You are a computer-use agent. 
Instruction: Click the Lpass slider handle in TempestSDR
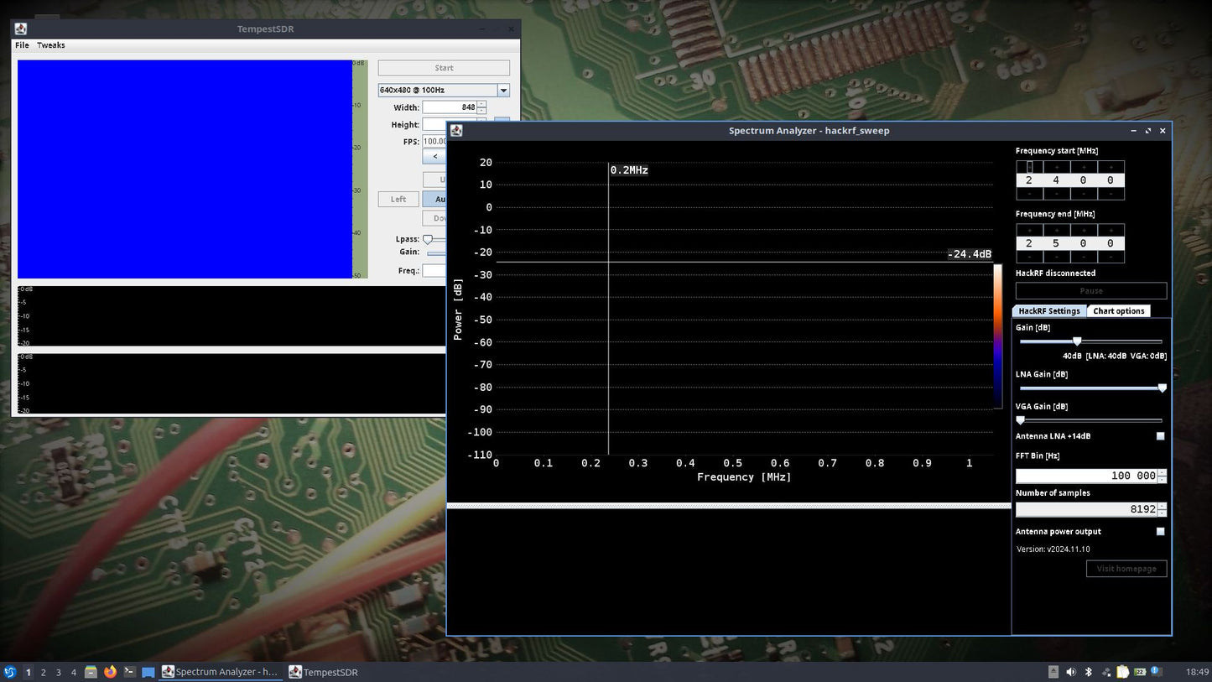(x=427, y=239)
